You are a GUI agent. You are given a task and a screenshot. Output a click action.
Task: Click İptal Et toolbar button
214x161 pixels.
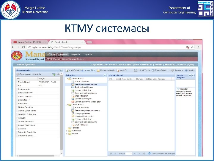pos(122,70)
